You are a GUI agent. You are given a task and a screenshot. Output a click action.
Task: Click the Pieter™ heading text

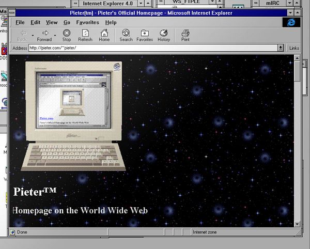coord(35,192)
